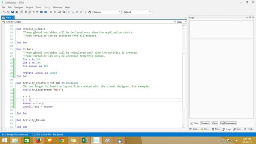Collapse the Sub Activity_Create block
This screenshot has height=144, width=256.
coord(15,83)
